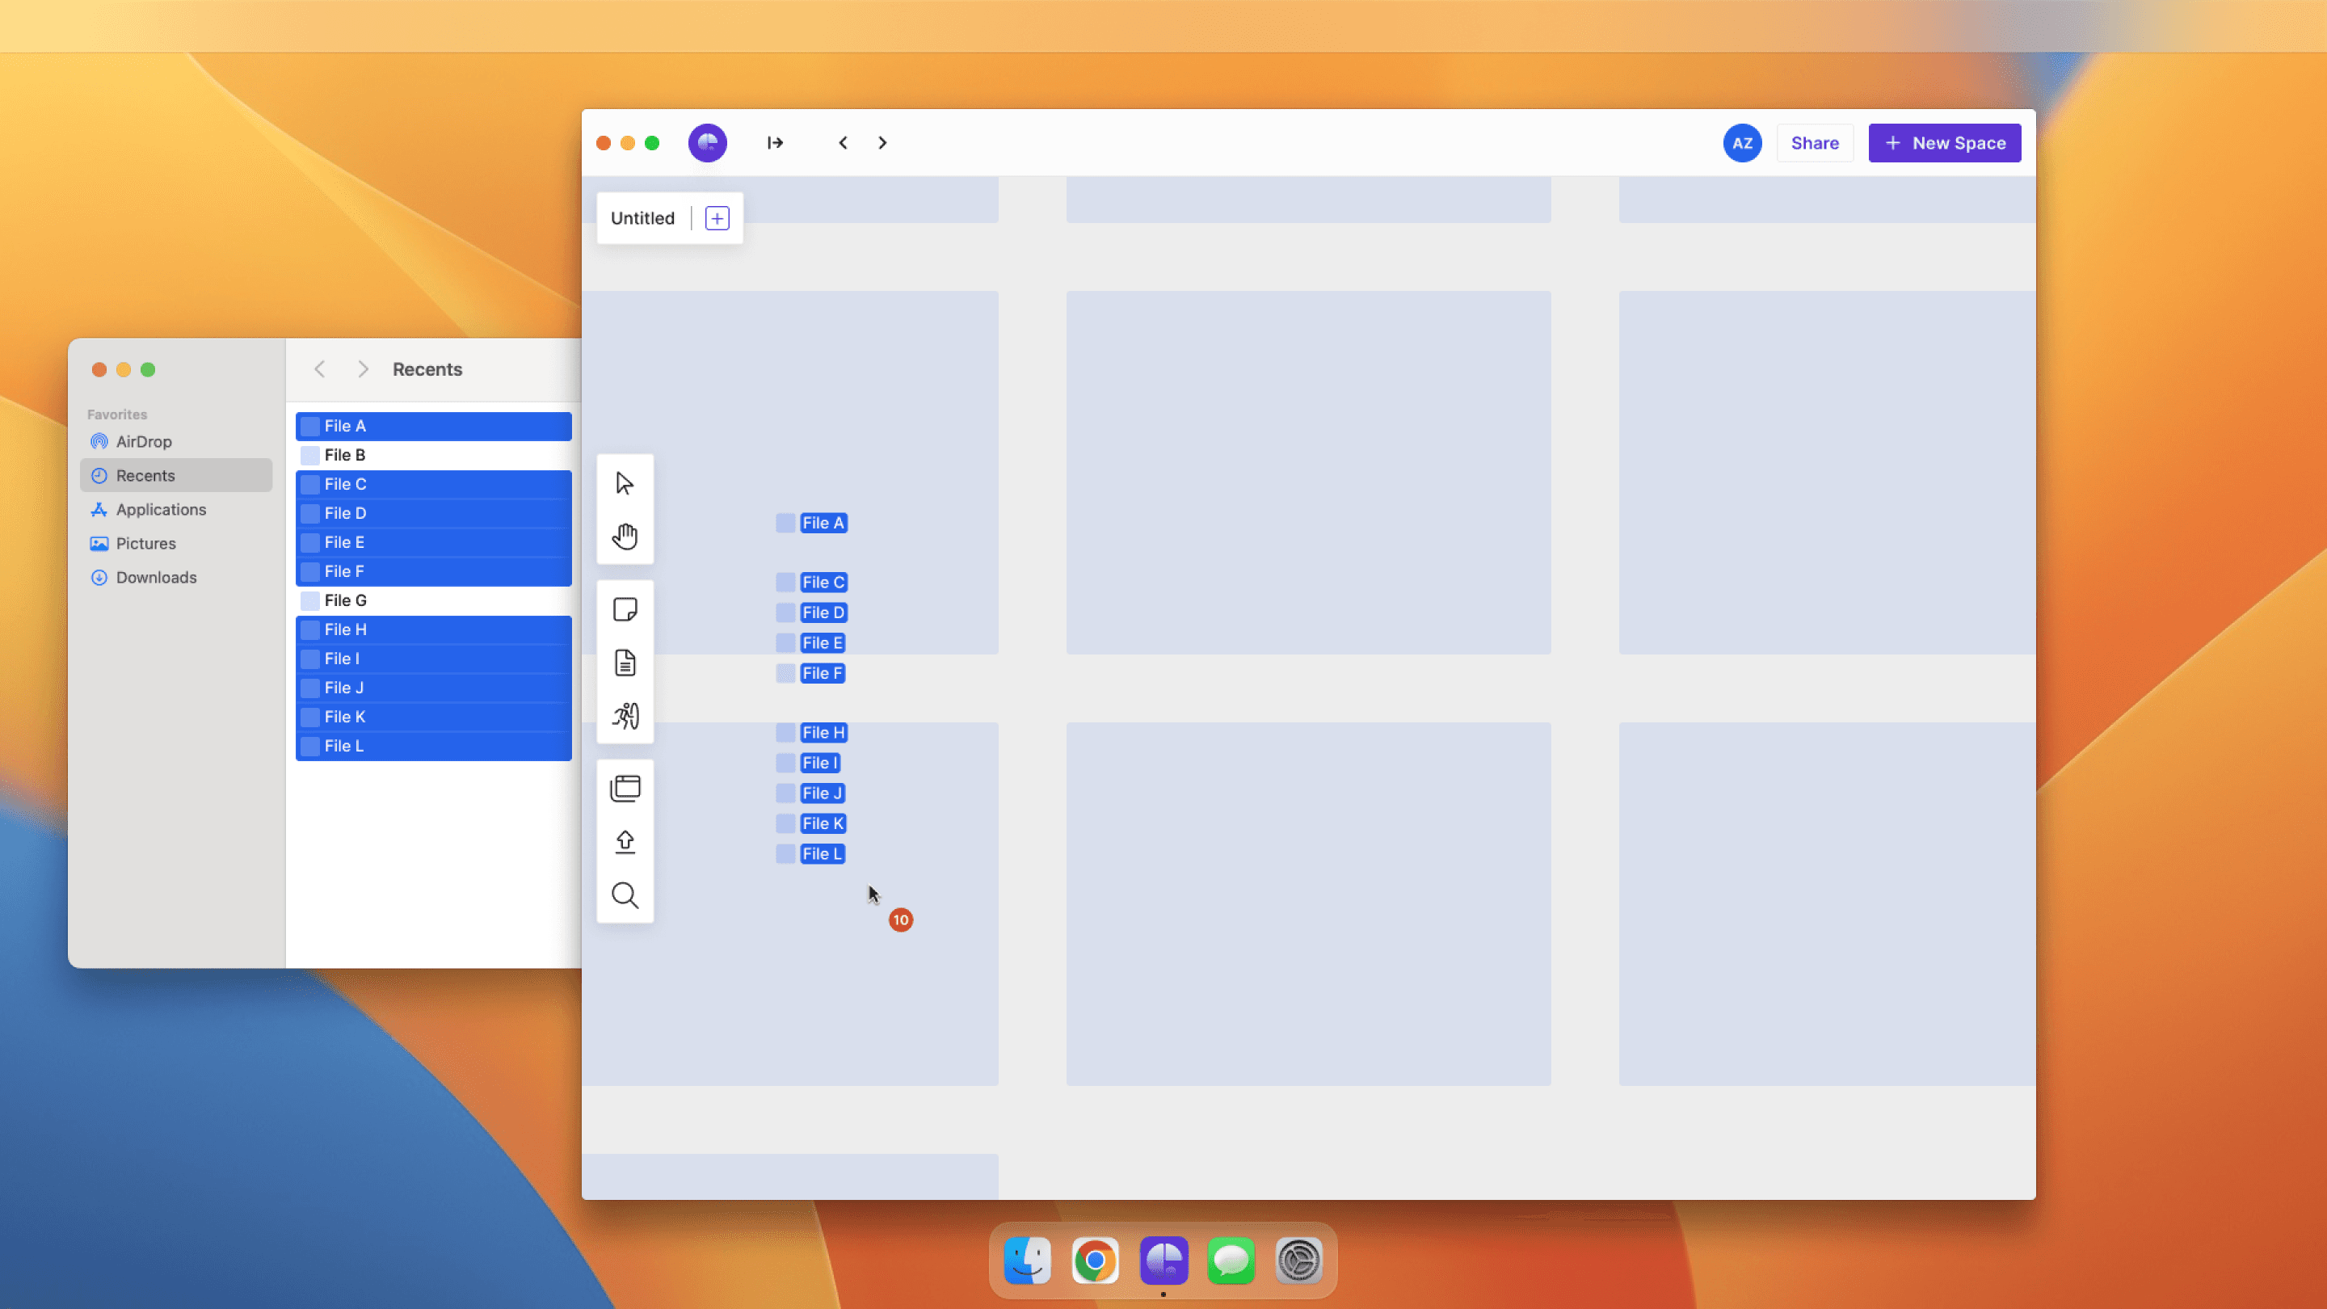Open the browser windows tool
Viewport: 2327px width, 1309px height.
pyautogui.click(x=625, y=789)
